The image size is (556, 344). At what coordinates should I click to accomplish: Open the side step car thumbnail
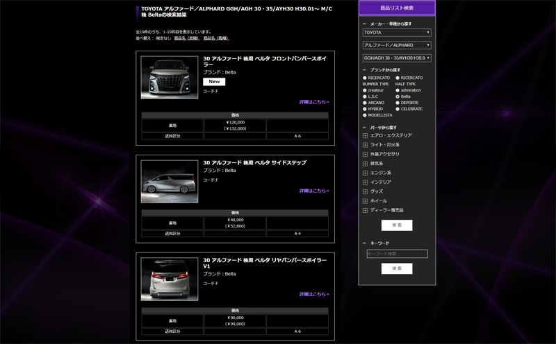(170, 182)
